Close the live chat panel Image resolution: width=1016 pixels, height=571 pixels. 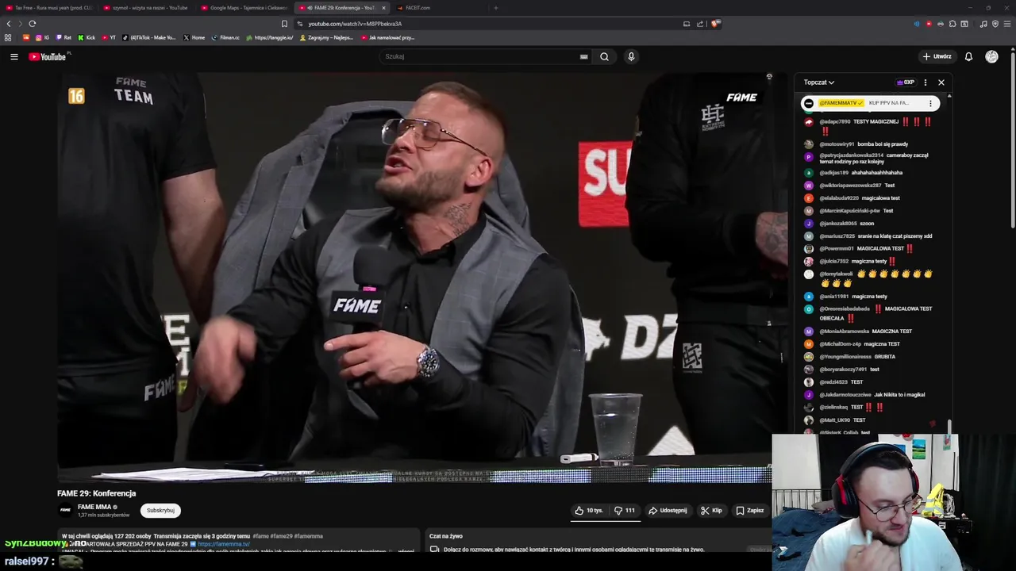pyautogui.click(x=941, y=82)
